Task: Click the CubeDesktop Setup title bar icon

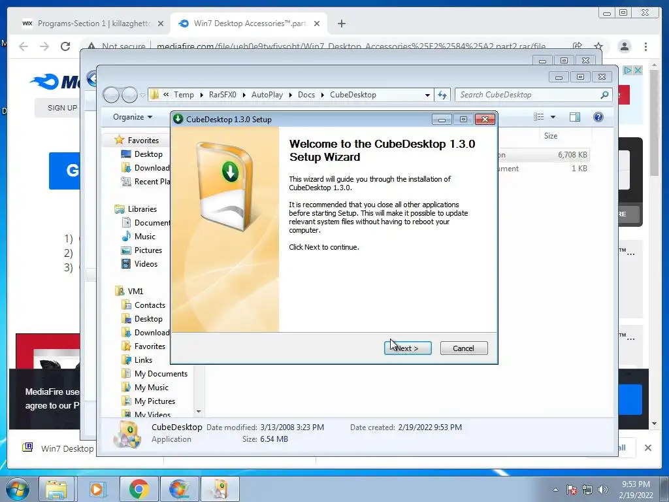Action: tap(178, 119)
